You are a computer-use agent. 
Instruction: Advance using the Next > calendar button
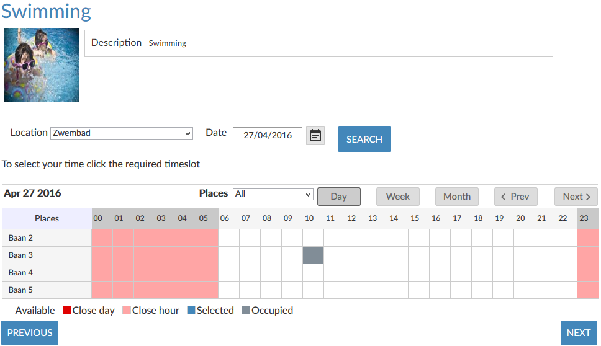click(576, 197)
